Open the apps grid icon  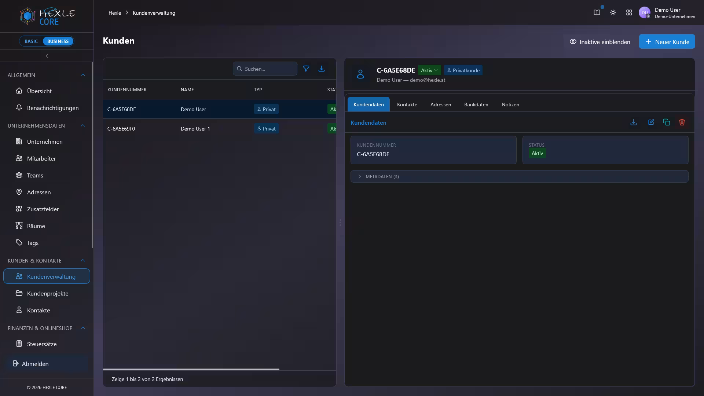point(629,12)
